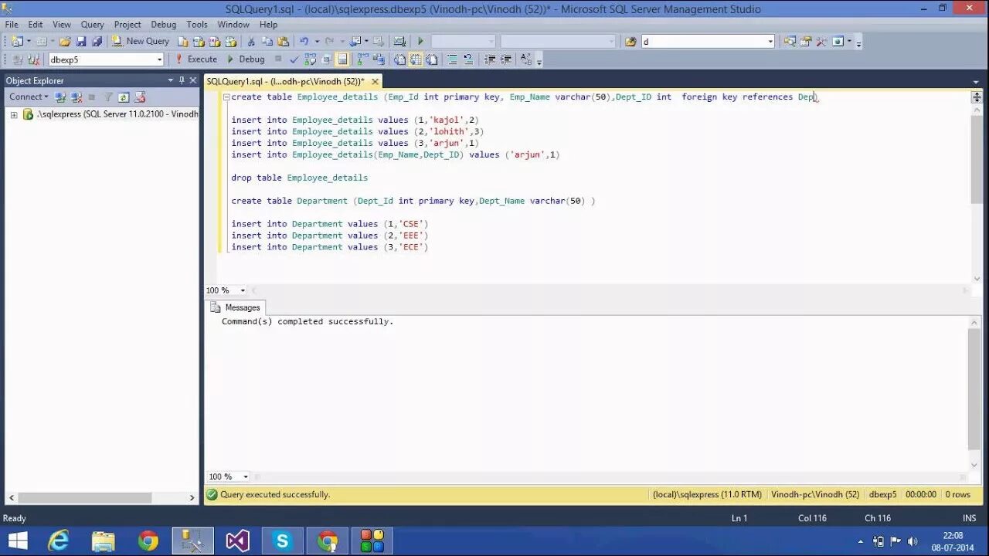989x556 pixels.
Task: Toggle IntelliSense Enabled icon
Action: [x=342, y=59]
